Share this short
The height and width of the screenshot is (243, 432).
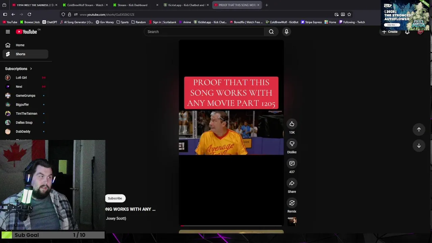[x=292, y=183]
